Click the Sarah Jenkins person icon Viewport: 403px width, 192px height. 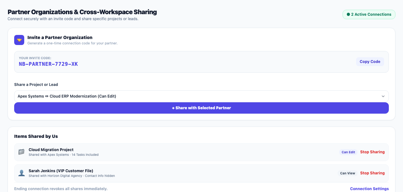click(21, 173)
